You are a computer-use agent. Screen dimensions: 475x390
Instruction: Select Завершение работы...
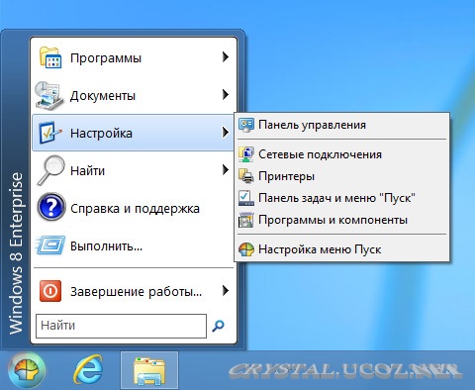(134, 291)
